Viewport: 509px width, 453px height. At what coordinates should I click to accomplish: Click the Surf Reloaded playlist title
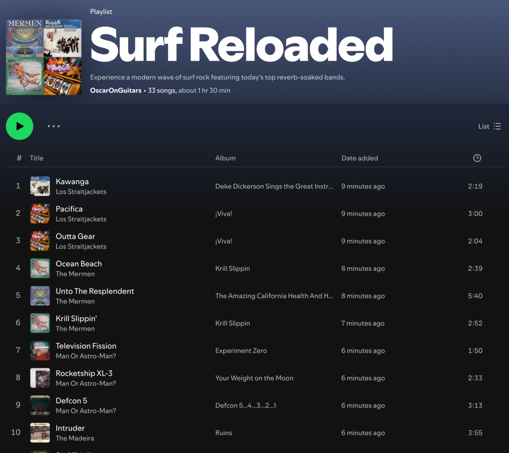coord(242,45)
